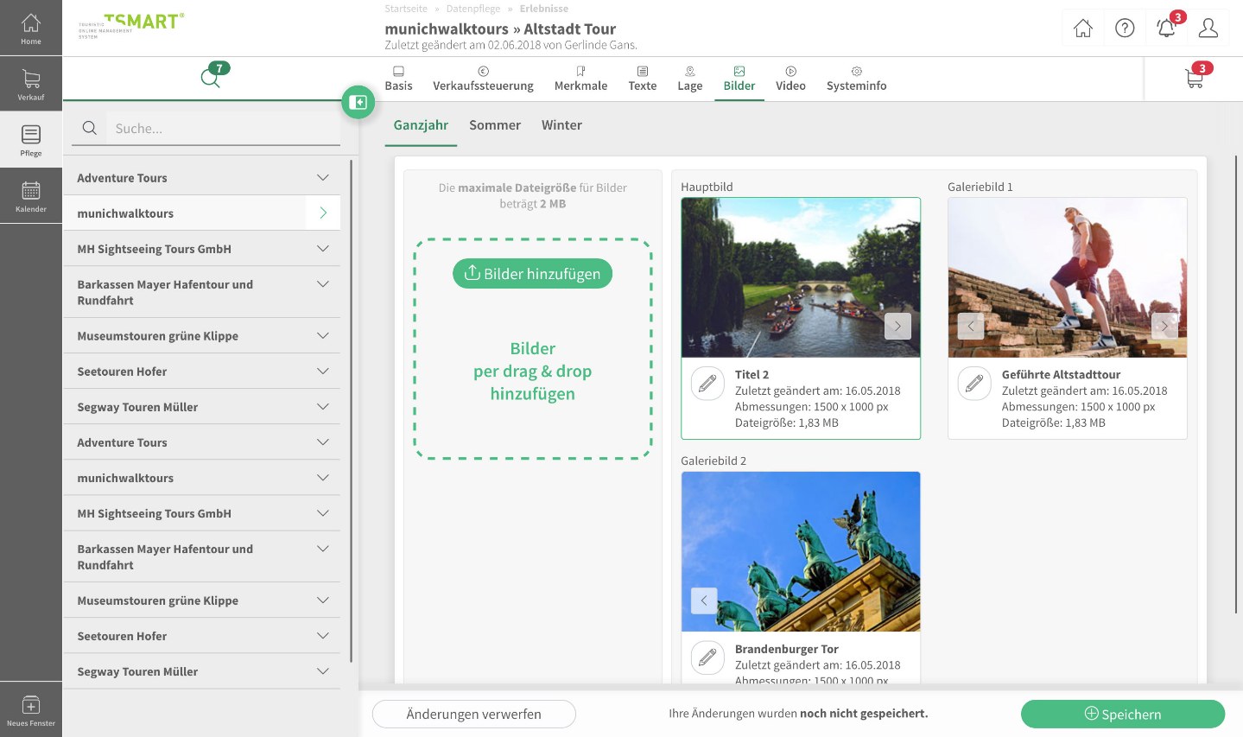
Task: Follow the Startseite breadcrumb link
Action: (x=406, y=9)
